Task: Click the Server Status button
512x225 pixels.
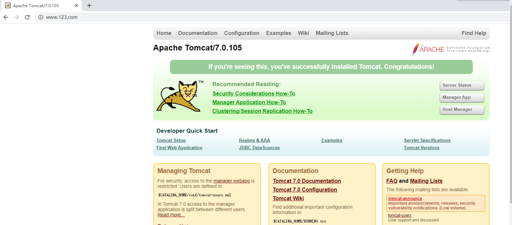Action: coord(462,85)
